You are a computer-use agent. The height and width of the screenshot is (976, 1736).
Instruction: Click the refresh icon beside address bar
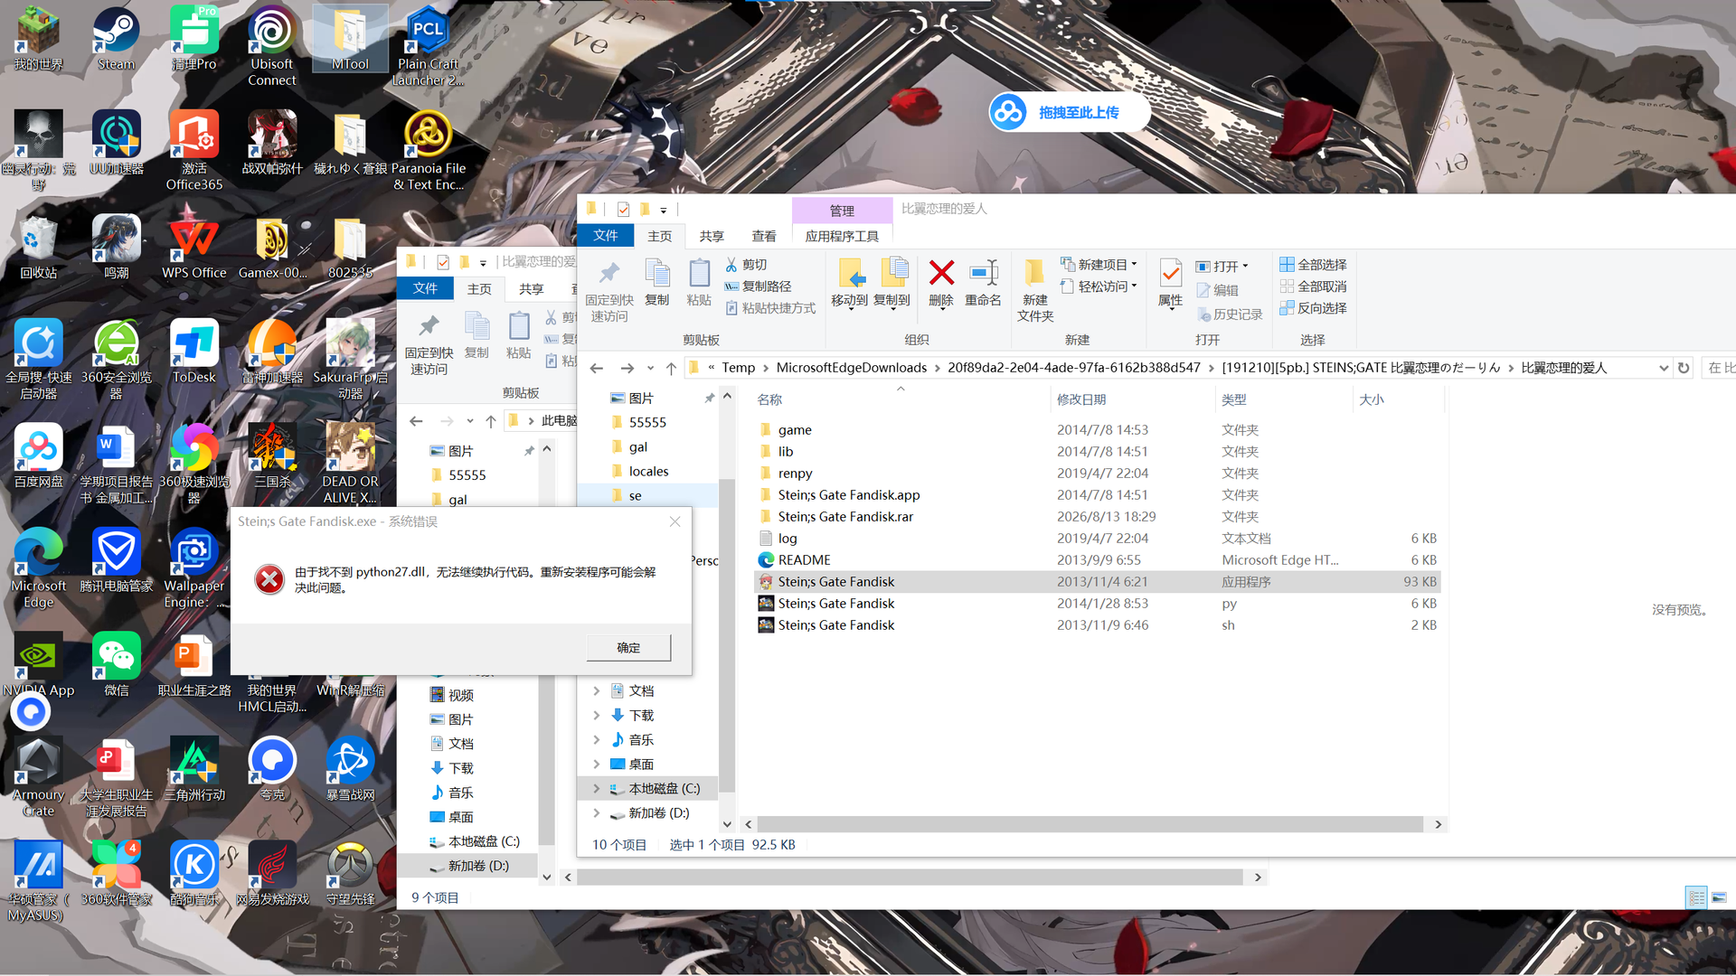1684,368
